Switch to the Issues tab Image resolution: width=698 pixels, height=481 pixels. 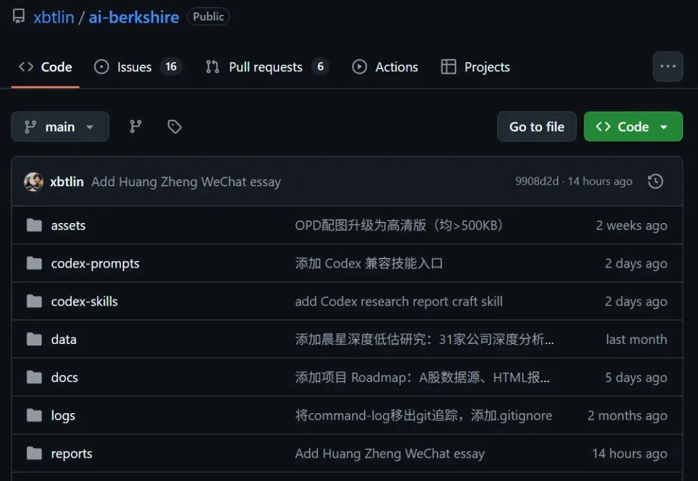tap(138, 67)
